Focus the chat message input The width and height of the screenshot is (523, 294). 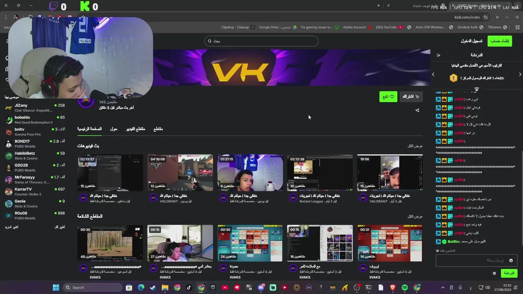point(476,261)
